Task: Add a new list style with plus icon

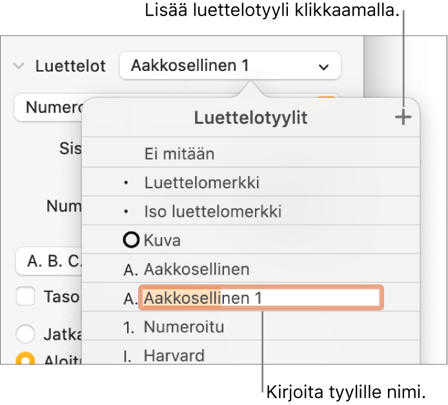Action: click(403, 117)
